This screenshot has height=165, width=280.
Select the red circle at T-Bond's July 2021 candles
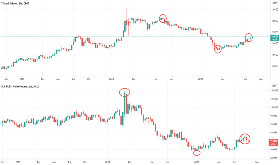pos(249,37)
